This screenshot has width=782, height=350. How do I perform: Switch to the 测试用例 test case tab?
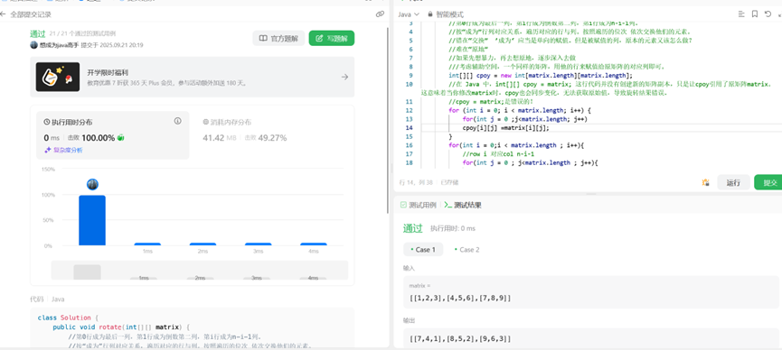[418, 205]
